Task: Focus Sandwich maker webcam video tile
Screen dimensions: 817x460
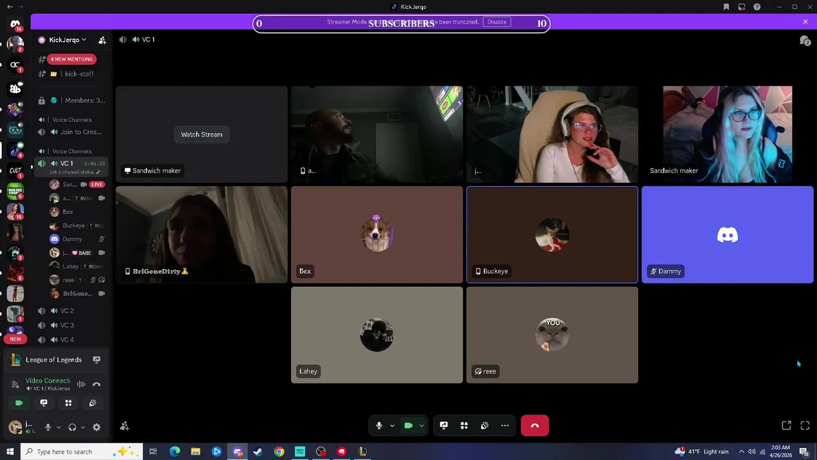Action: point(728,134)
